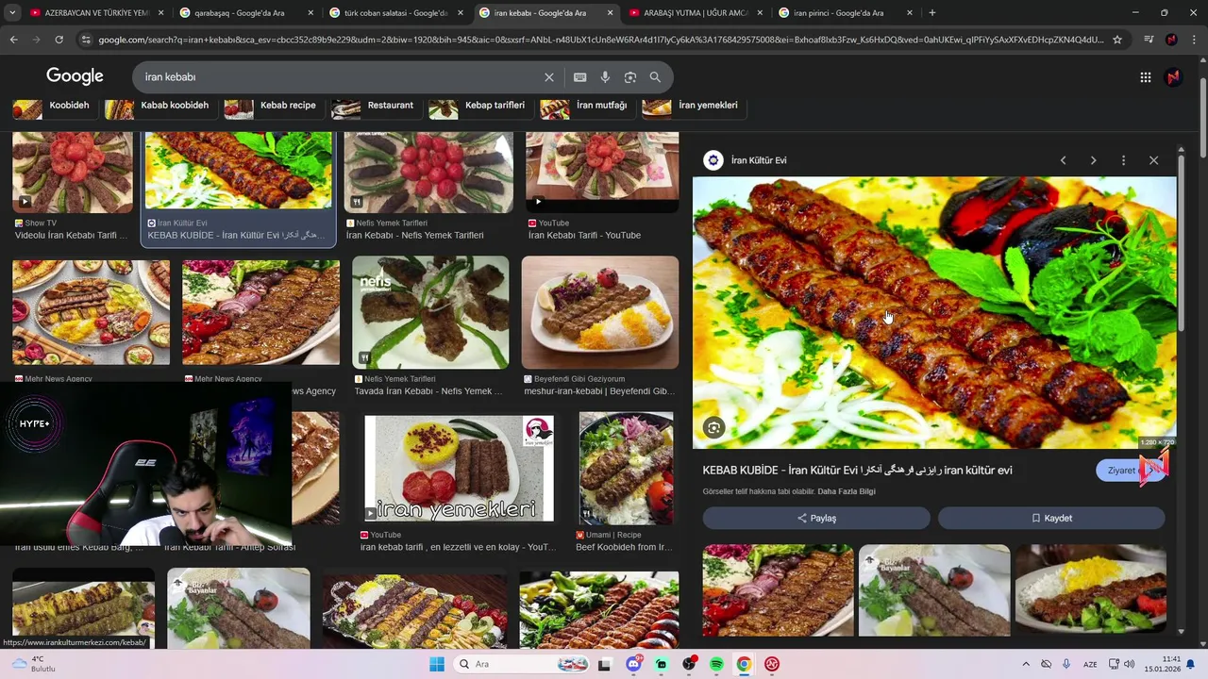The height and width of the screenshot is (679, 1208).
Task: Switch to AZERBAYCAN VE TÜRKİYE YouTube tab
Action: 96,13
